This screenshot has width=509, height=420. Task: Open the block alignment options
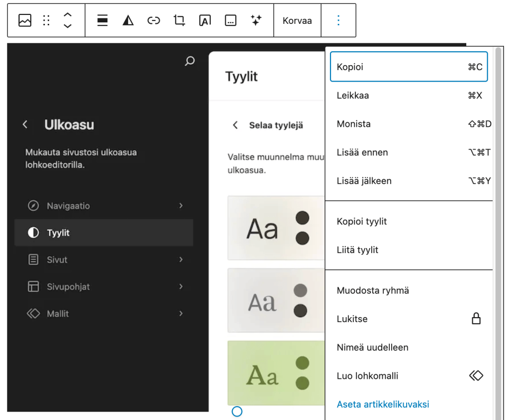[102, 20]
